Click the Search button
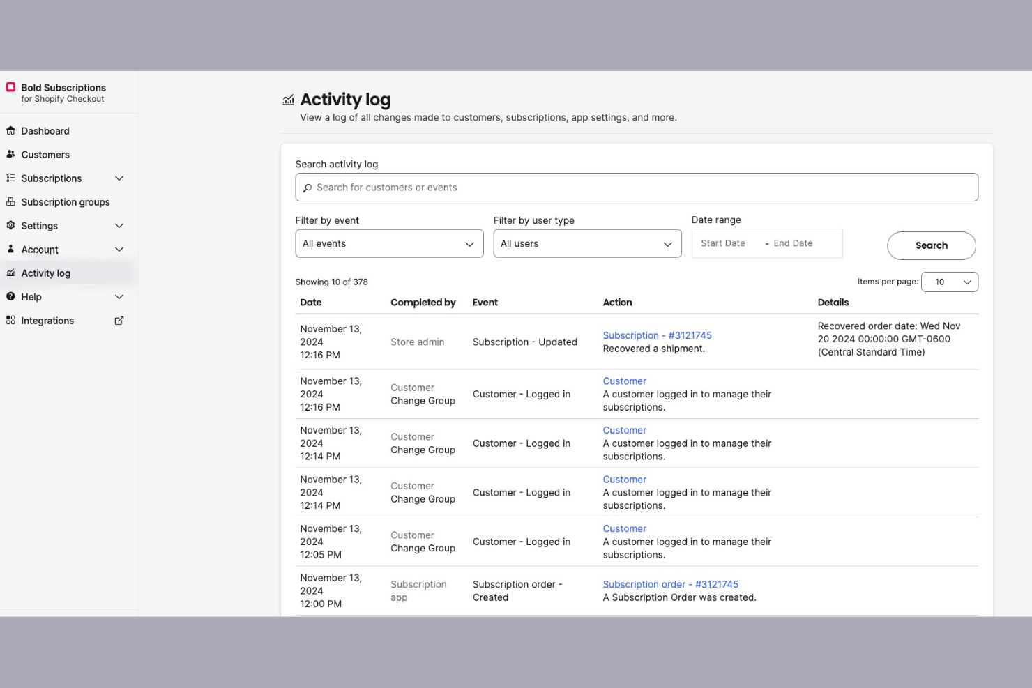The image size is (1032, 688). tap(931, 245)
